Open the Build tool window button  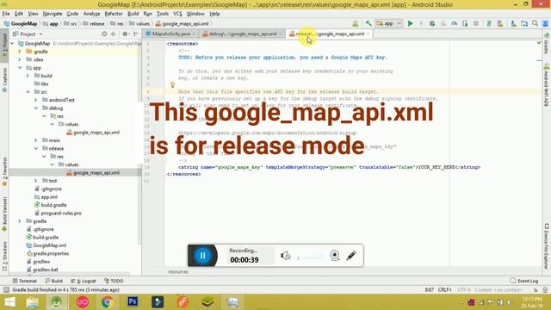point(53,281)
